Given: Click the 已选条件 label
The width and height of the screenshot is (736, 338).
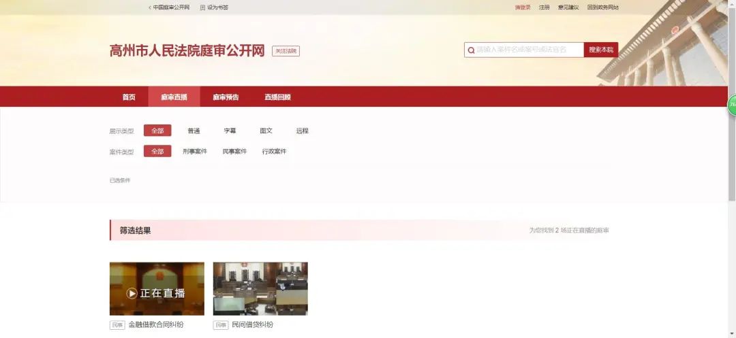Looking at the screenshot, I should [x=120, y=180].
